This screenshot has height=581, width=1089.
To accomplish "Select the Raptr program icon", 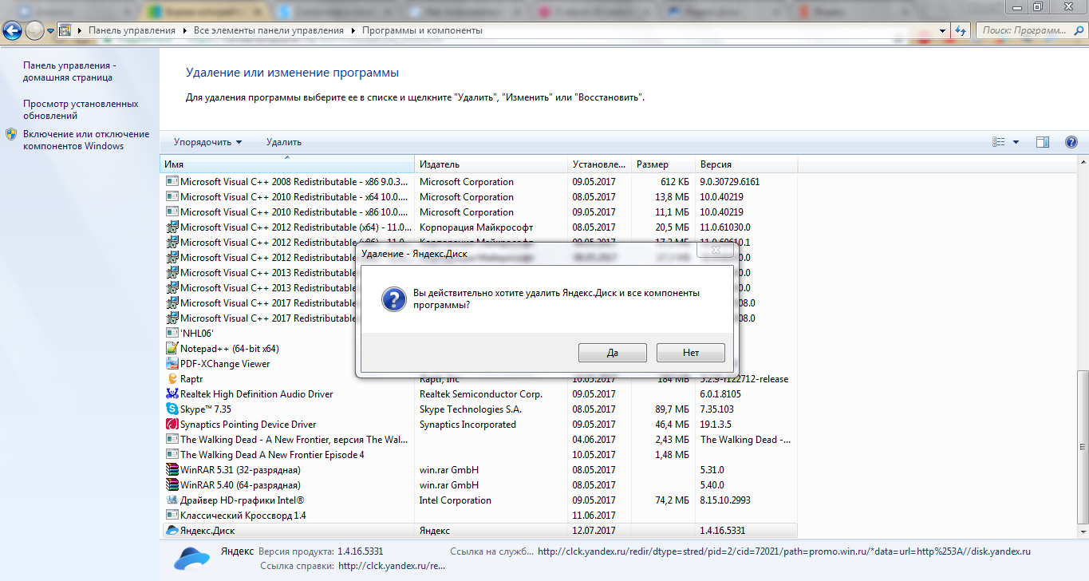I will [172, 378].
